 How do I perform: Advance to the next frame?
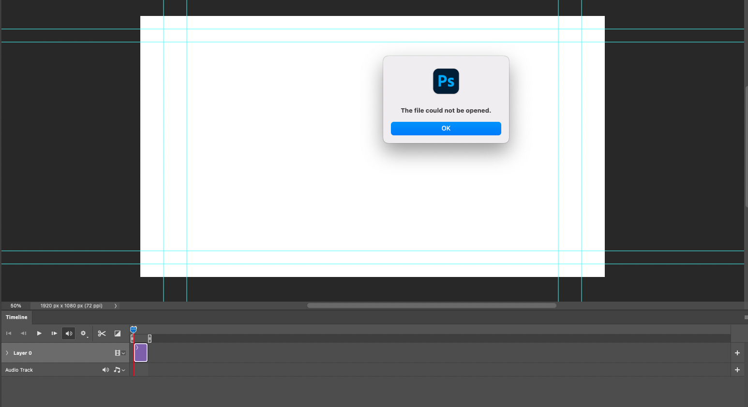pyautogui.click(x=54, y=333)
